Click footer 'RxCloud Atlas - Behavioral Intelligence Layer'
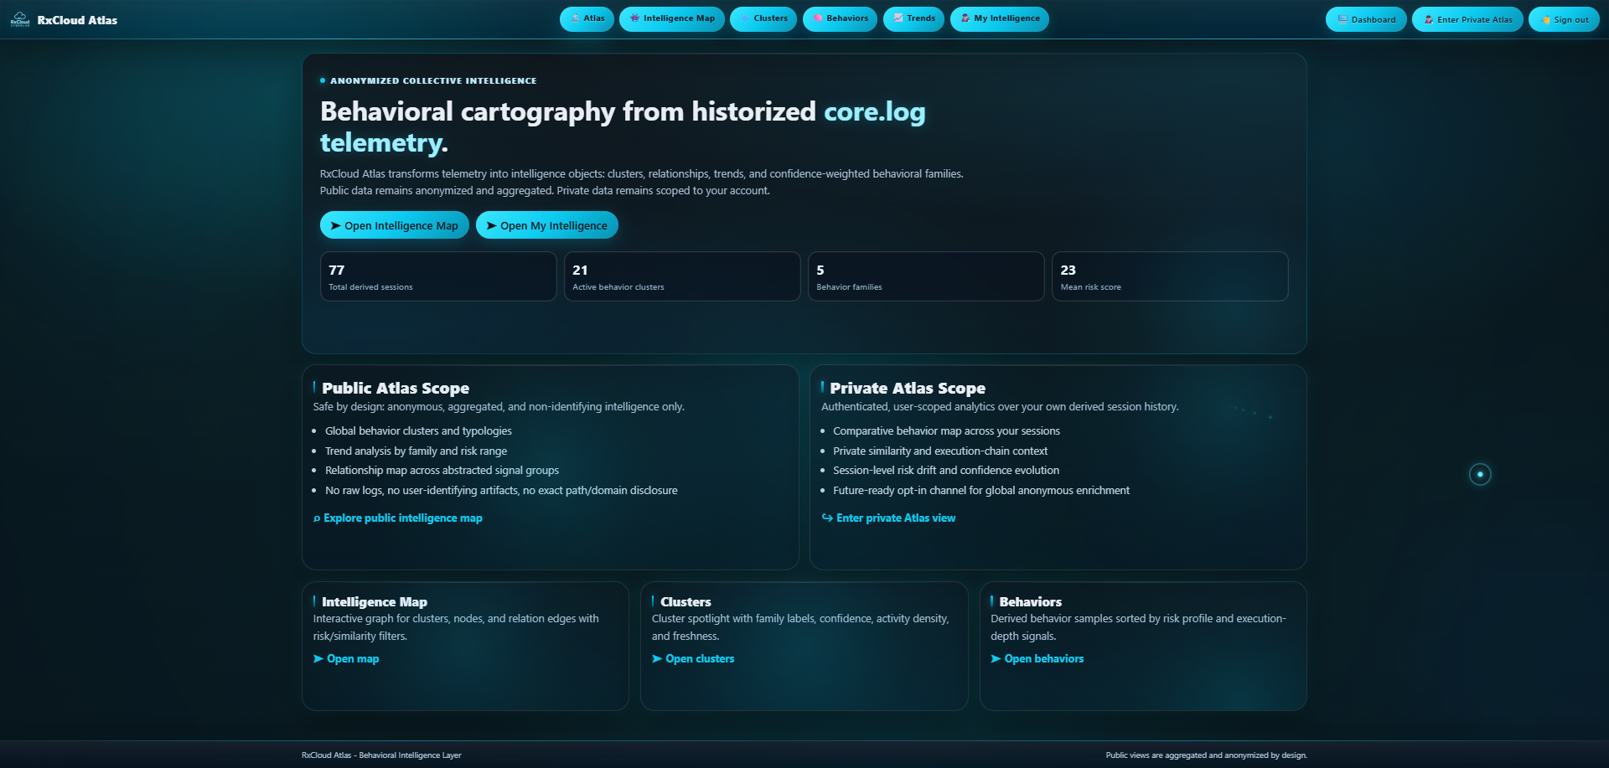1609x768 pixels. point(381,755)
